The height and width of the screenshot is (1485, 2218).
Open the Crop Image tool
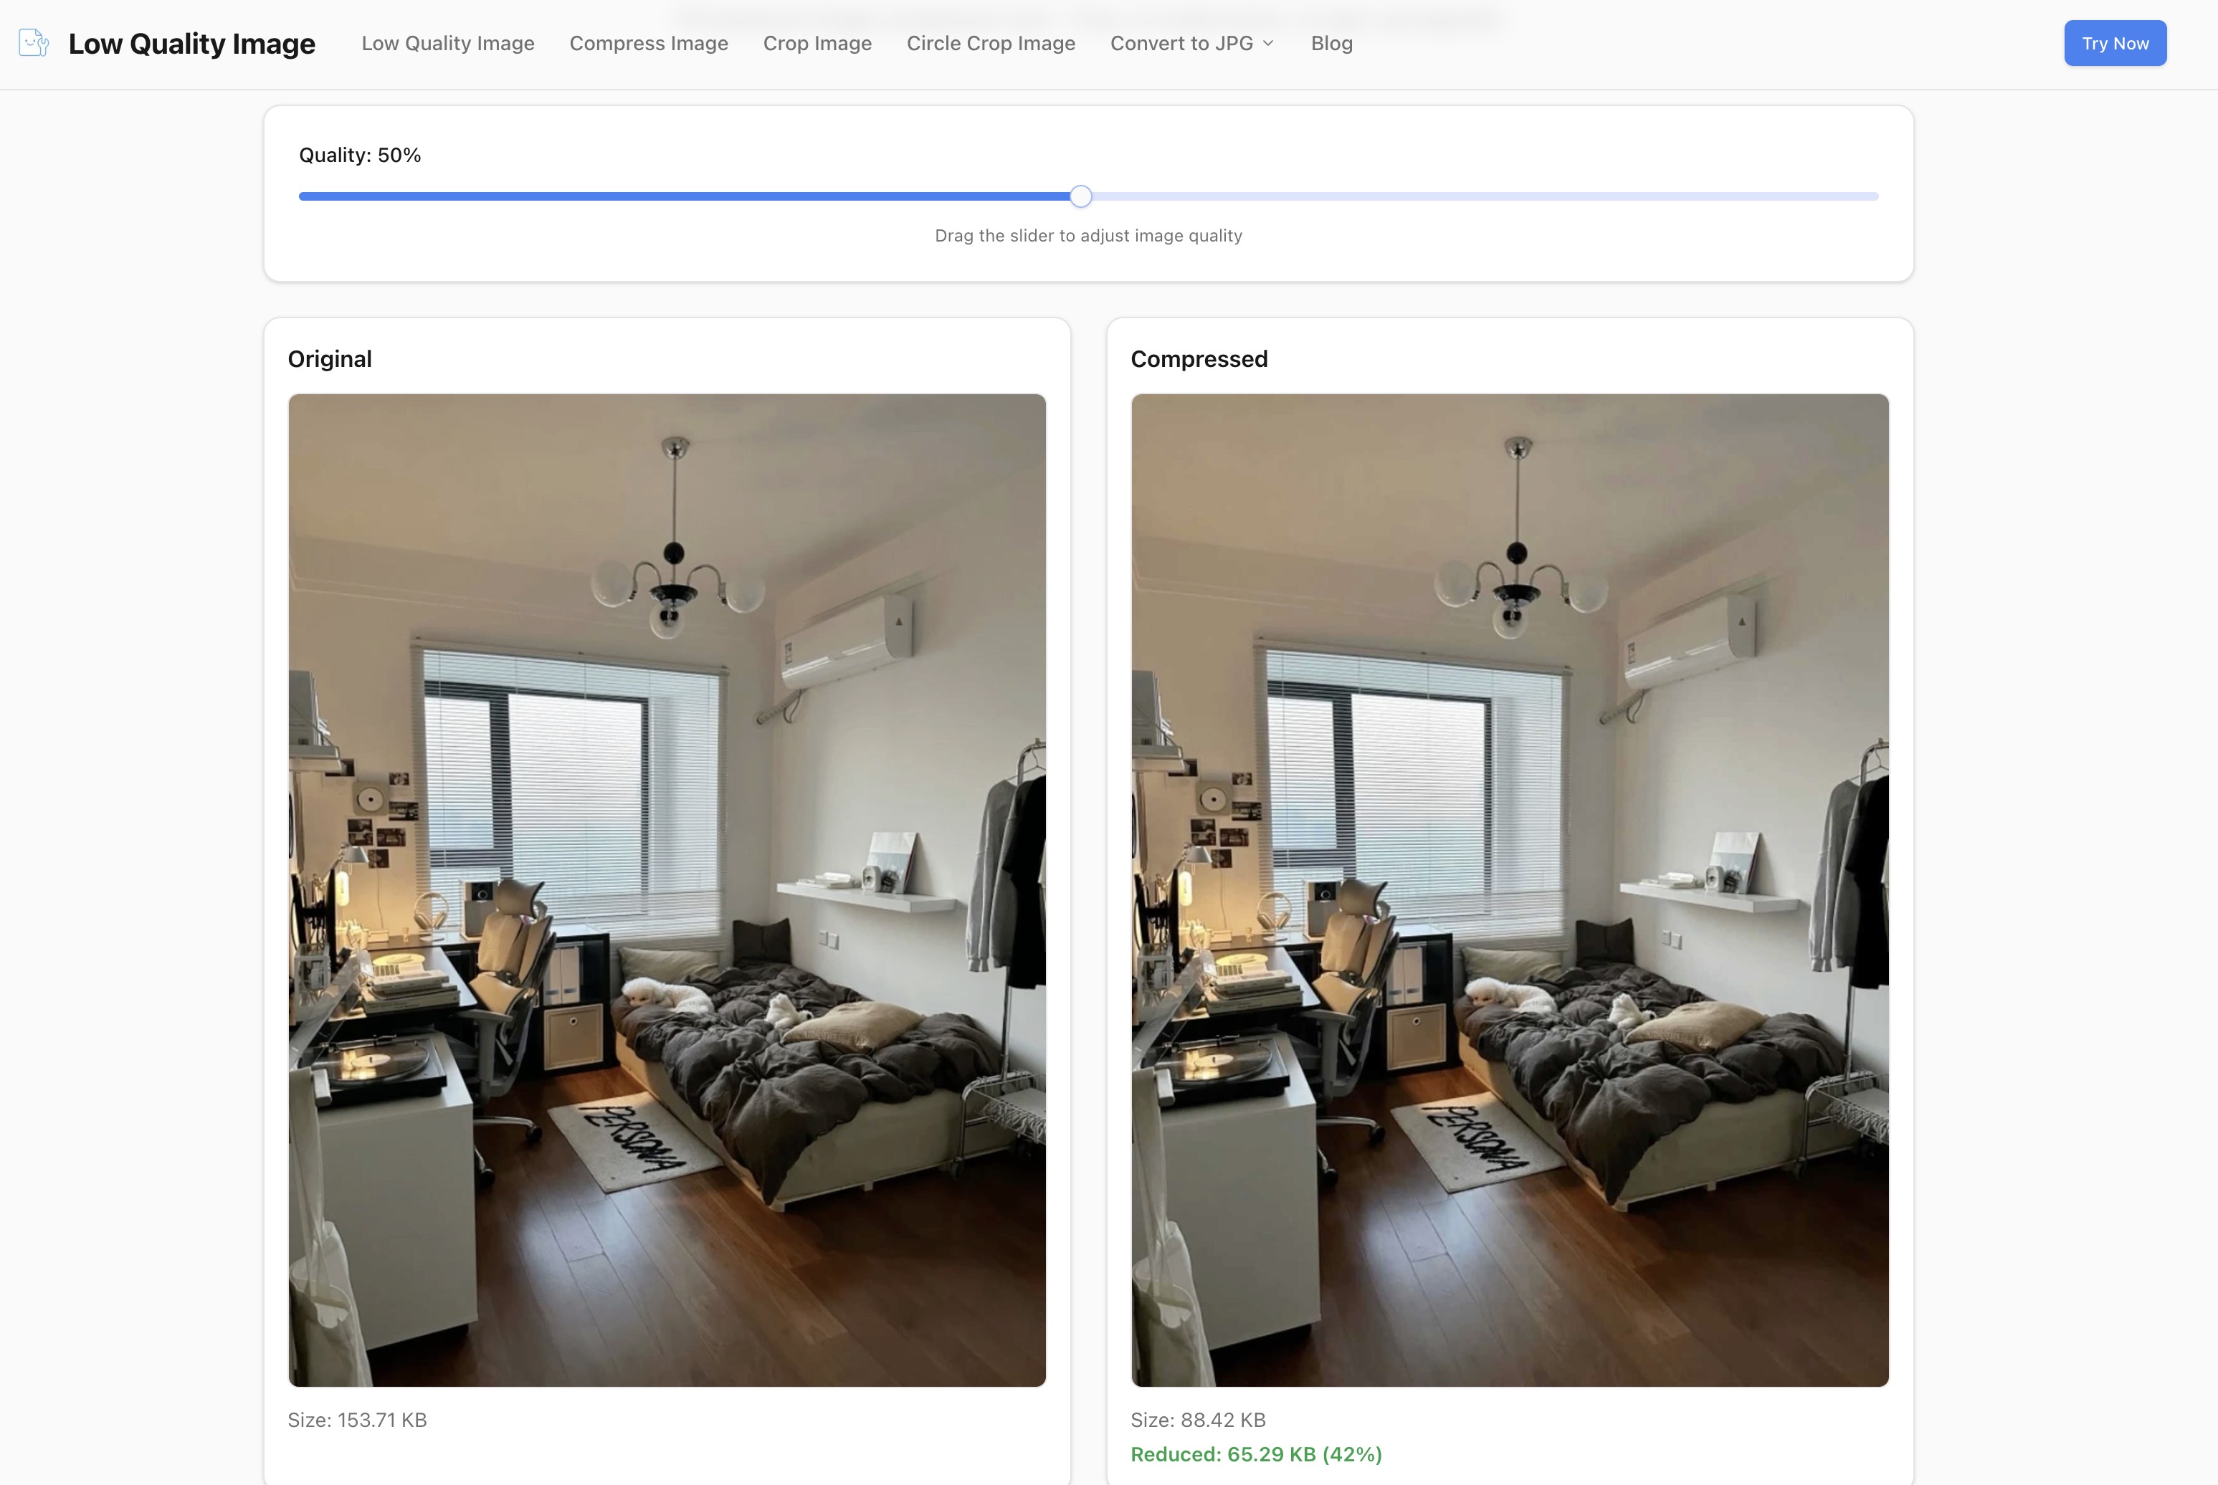(817, 42)
